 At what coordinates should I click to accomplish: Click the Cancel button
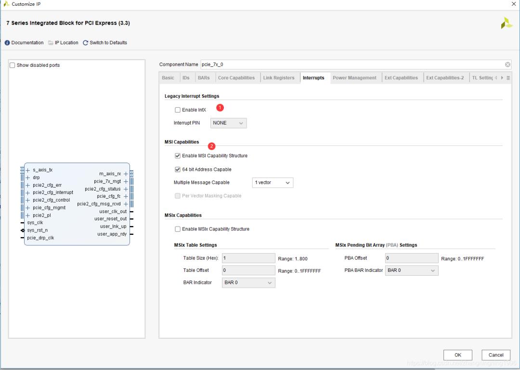pyautogui.click(x=496, y=355)
